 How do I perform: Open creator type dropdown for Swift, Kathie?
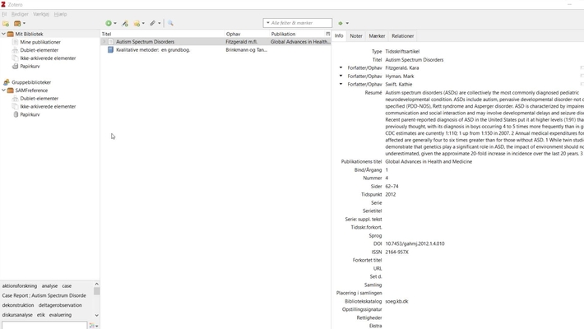341,84
